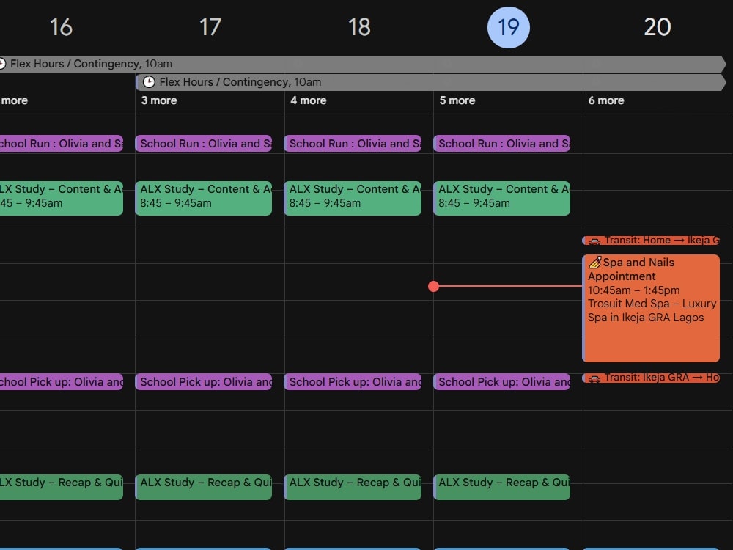Select date 20 in header
Screen dimensions: 733x550
click(658, 27)
